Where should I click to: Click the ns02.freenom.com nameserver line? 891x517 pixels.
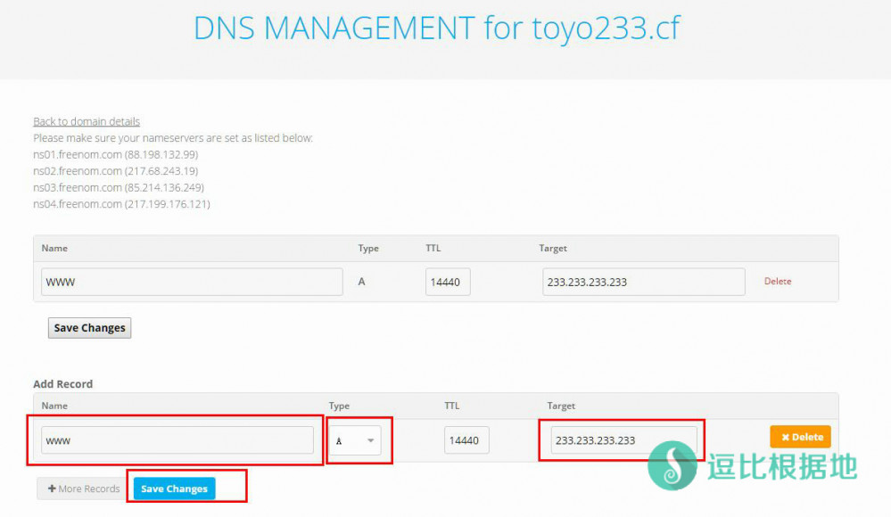(115, 171)
